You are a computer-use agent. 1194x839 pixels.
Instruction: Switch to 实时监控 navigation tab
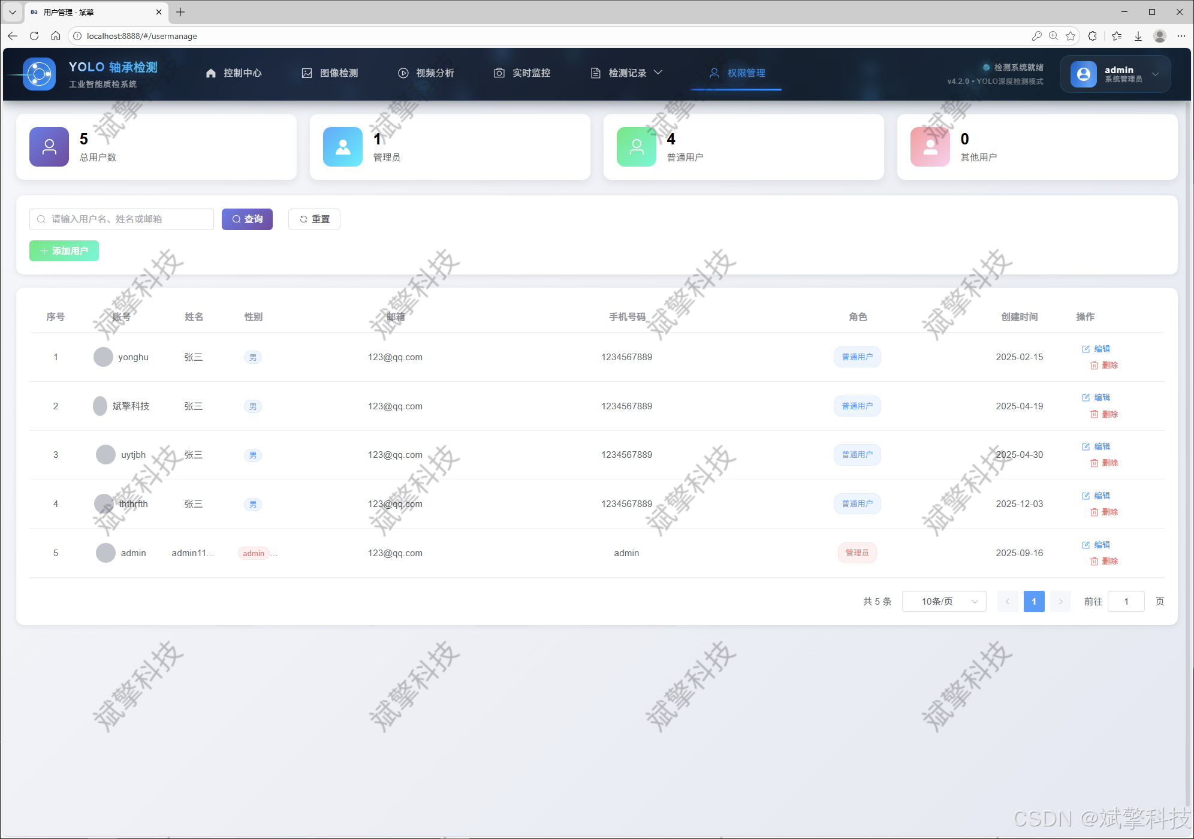tap(522, 73)
